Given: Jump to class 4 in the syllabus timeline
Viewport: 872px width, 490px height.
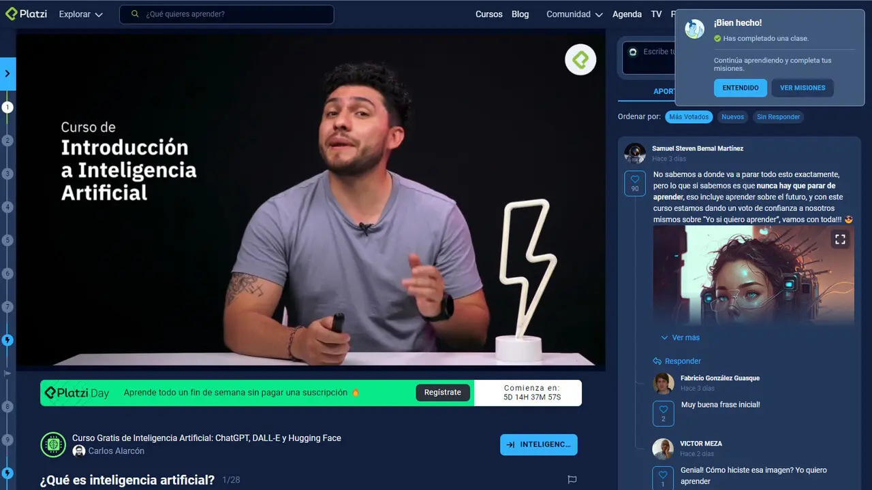Looking at the screenshot, I should [x=7, y=208].
